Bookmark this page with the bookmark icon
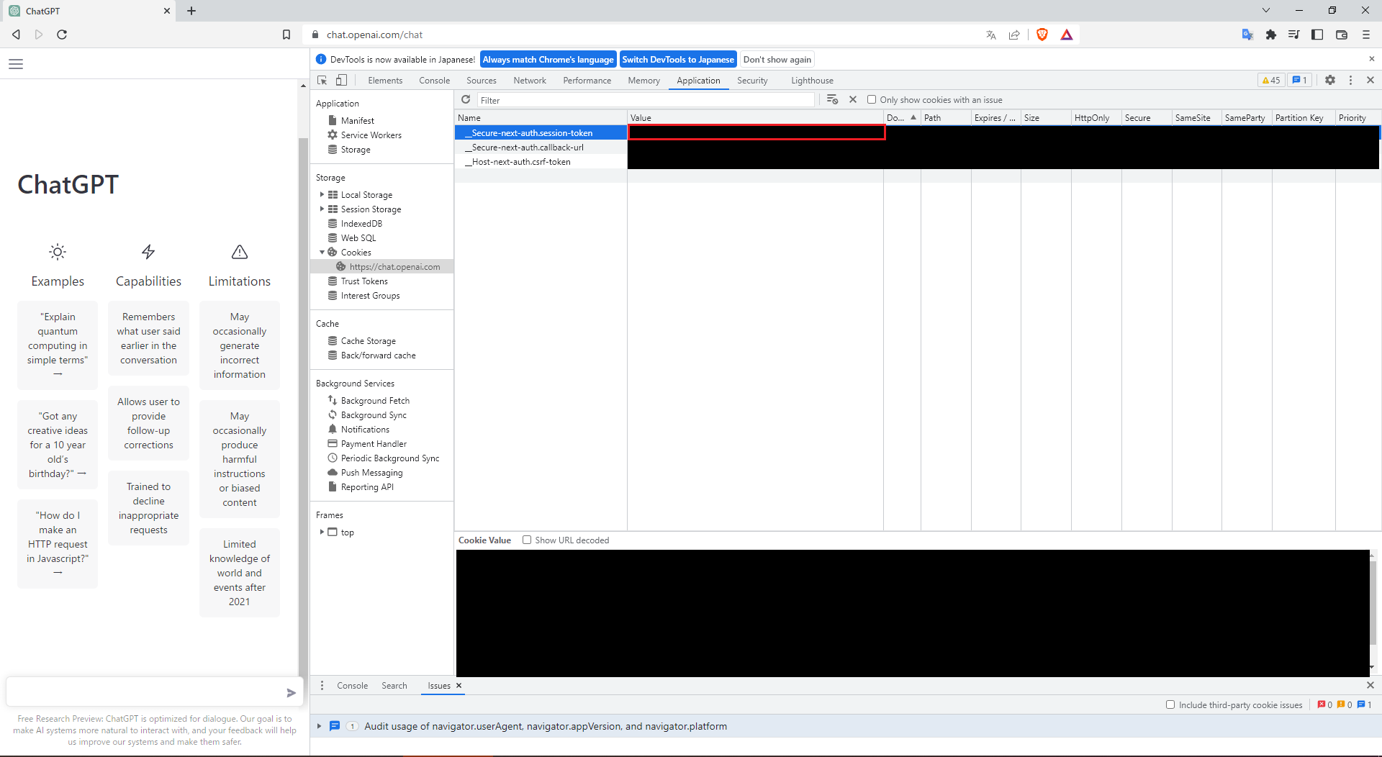Image resolution: width=1382 pixels, height=757 pixels. click(x=286, y=35)
